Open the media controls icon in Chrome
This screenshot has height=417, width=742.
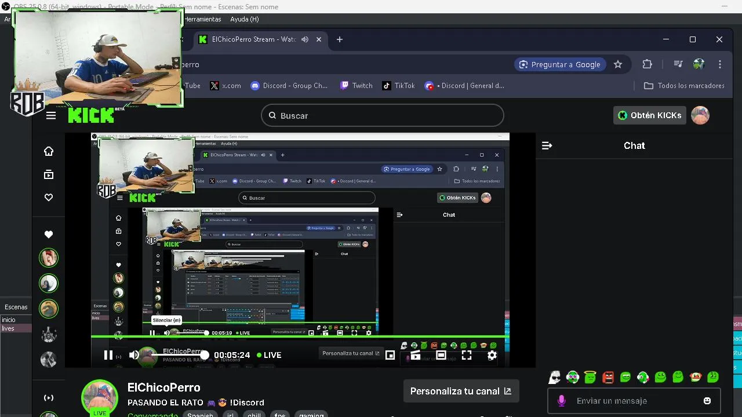pos(678,64)
